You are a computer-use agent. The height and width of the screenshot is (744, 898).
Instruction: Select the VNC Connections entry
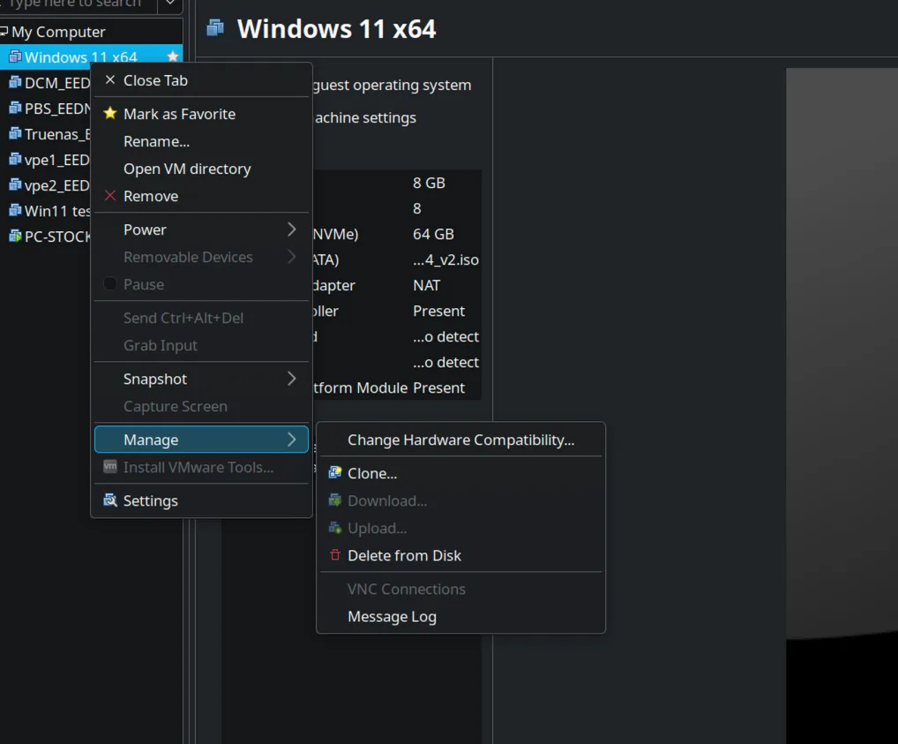tap(461, 589)
